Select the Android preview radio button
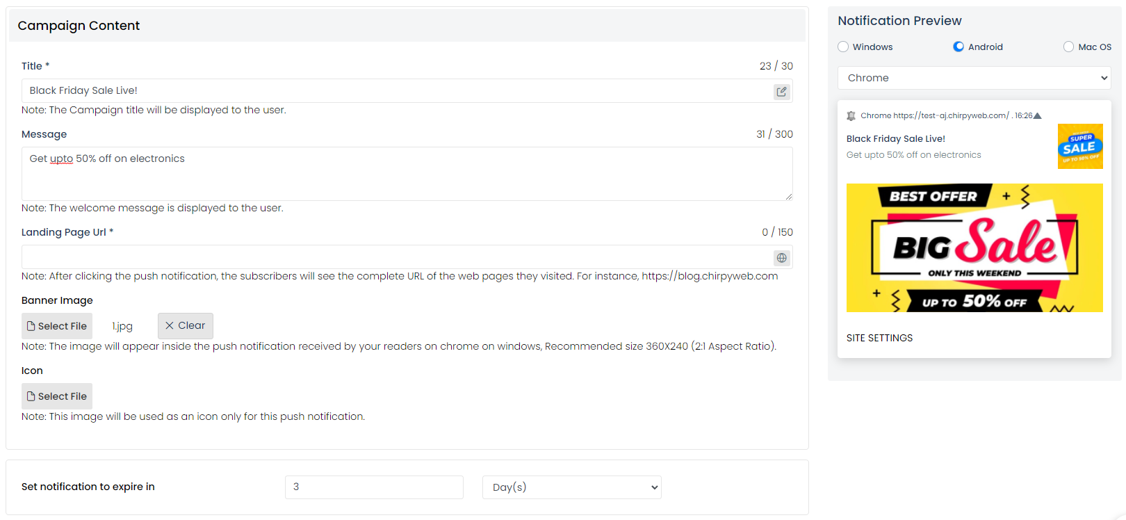Viewport: 1126px width, 520px height. coord(958,47)
